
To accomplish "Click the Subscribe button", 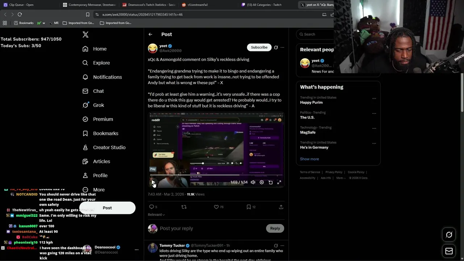I will click(259, 47).
